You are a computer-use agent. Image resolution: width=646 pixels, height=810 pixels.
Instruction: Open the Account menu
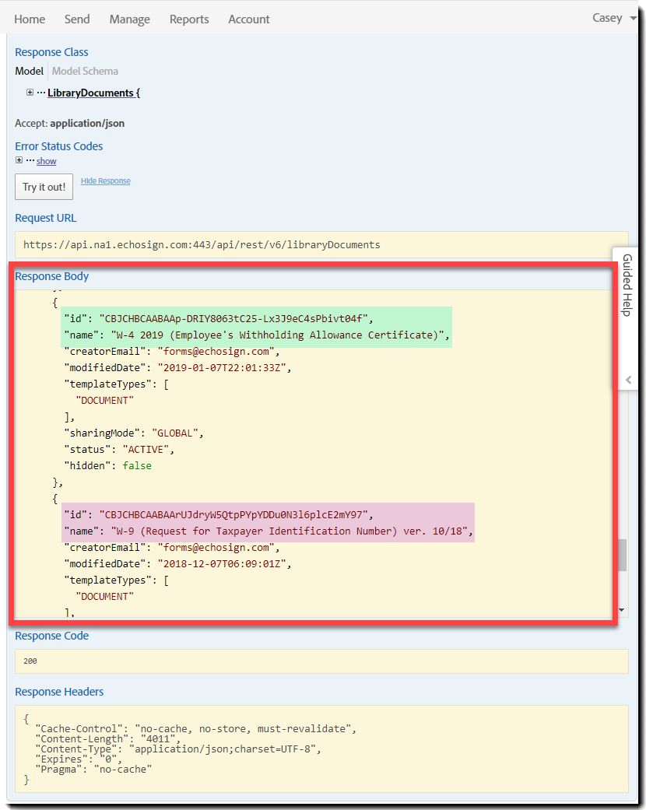[248, 19]
